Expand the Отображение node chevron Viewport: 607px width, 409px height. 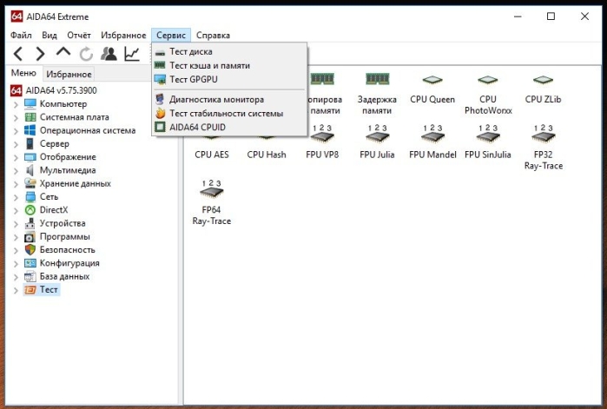pos(16,157)
